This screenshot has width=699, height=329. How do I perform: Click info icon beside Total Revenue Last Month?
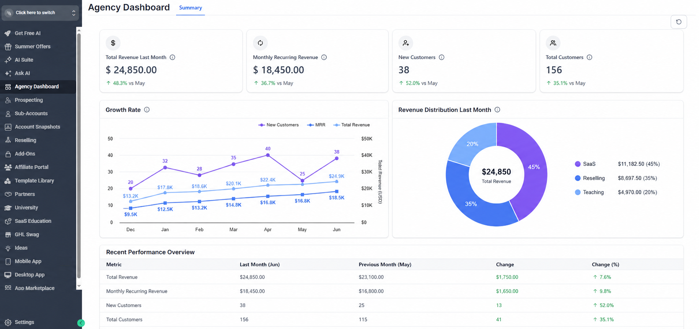pyautogui.click(x=173, y=57)
